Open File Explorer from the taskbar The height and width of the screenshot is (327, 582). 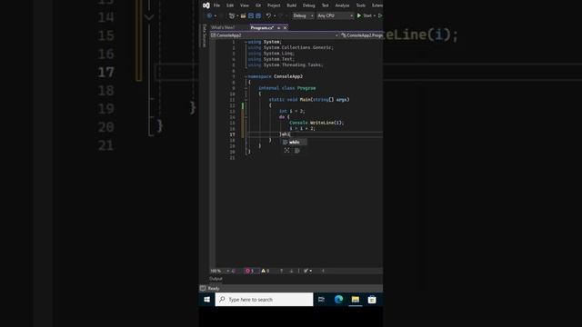(x=356, y=299)
